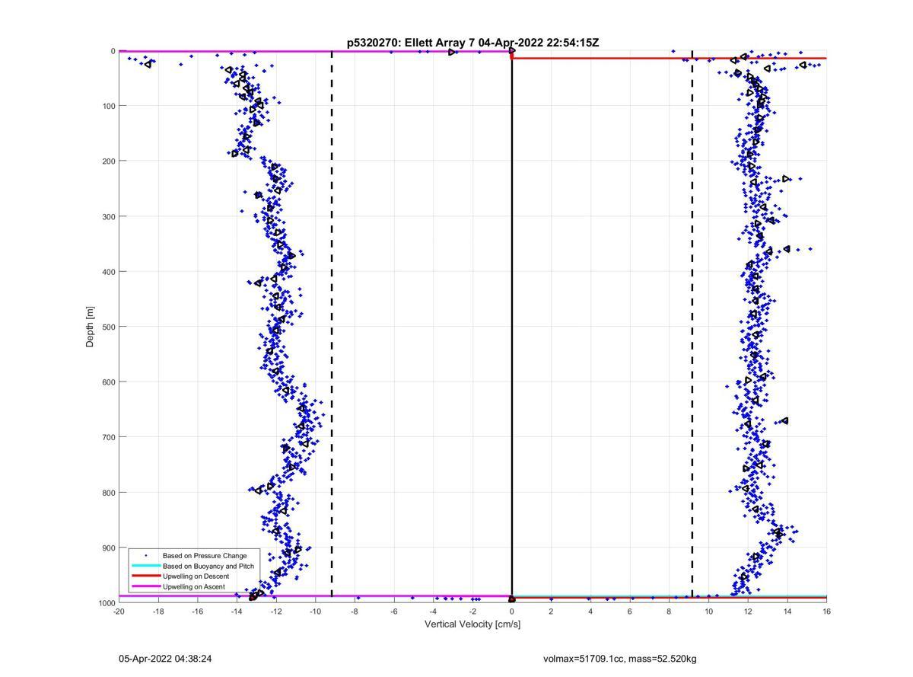913x677 pixels.
Task: Click the depth axis tick '300'
Action: [107, 216]
